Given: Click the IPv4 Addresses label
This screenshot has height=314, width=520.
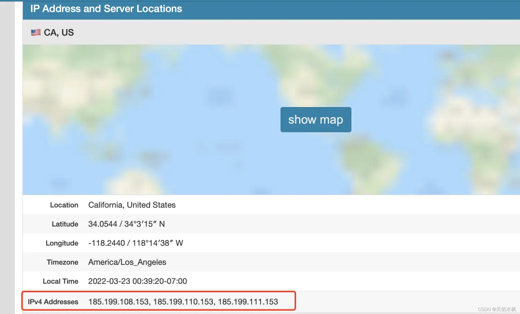Looking at the screenshot, I should point(53,302).
